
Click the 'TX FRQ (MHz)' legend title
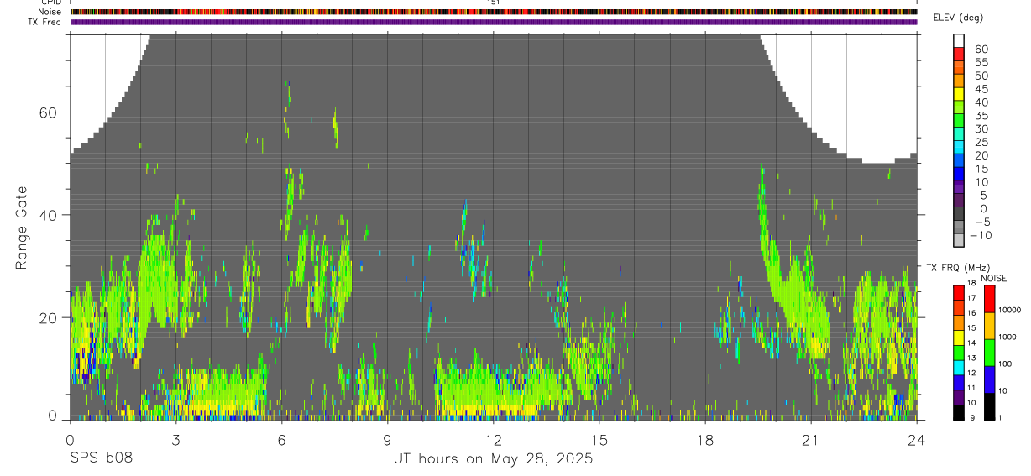(959, 268)
